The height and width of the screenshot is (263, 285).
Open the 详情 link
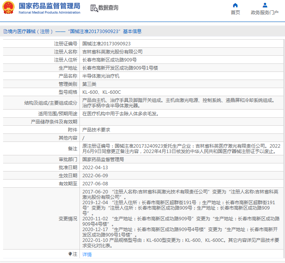point(87,255)
